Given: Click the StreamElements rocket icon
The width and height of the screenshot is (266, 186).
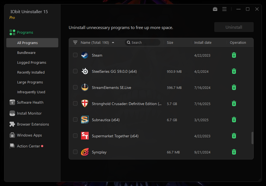Looking at the screenshot, I should click(x=85, y=87).
